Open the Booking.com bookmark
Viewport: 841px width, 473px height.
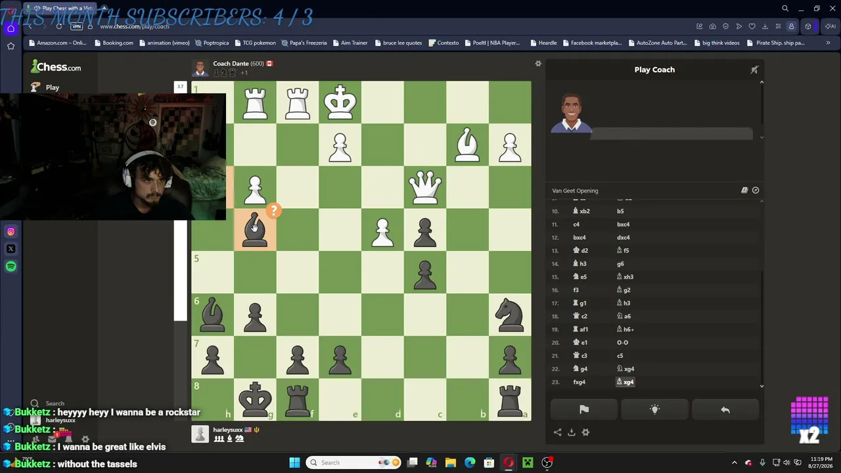click(114, 43)
